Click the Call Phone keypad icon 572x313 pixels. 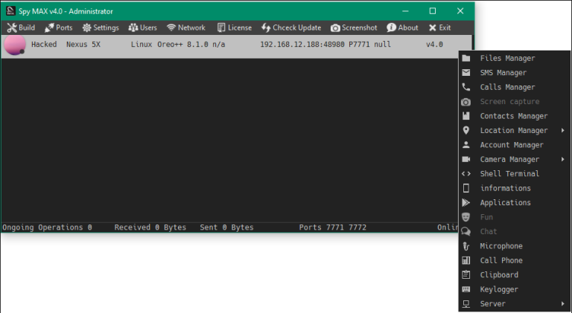[x=465, y=260]
